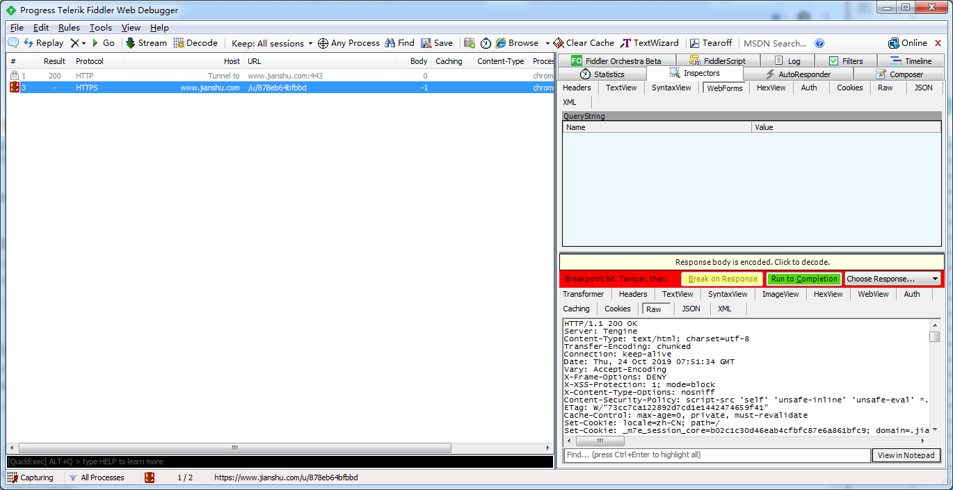953x490 pixels.
Task: Open the File menu
Action: [17, 28]
